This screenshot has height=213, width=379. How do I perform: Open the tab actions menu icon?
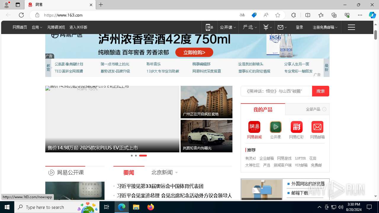point(18,5)
